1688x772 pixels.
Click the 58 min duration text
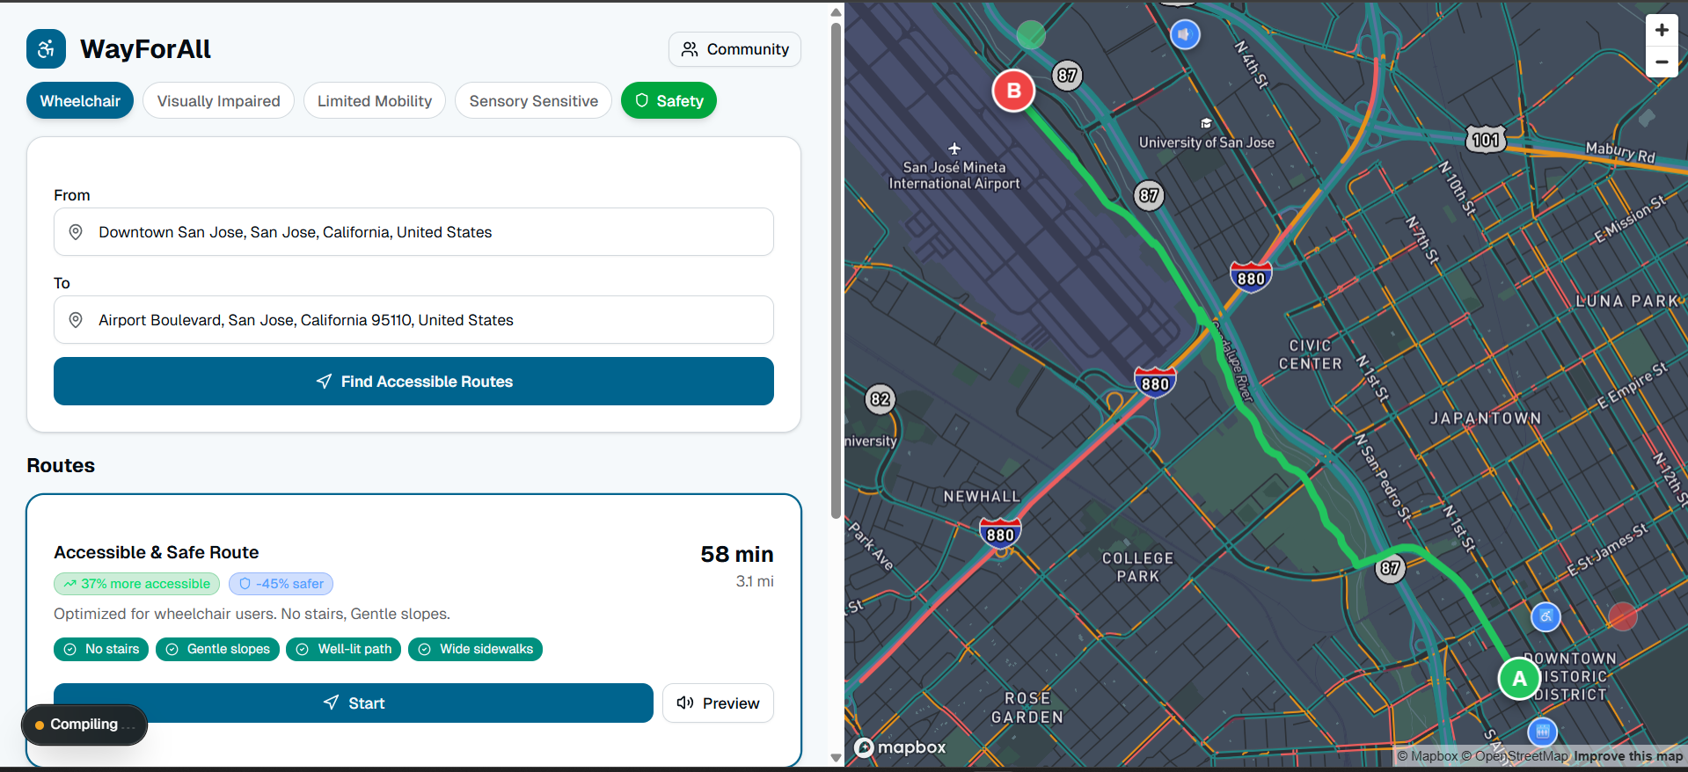(x=737, y=554)
